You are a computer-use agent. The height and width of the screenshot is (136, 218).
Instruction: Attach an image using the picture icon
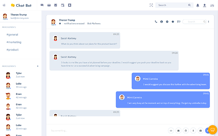click(178, 131)
